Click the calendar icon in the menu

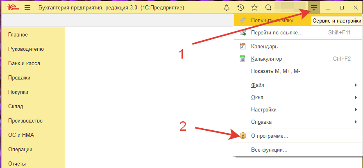click(243, 46)
